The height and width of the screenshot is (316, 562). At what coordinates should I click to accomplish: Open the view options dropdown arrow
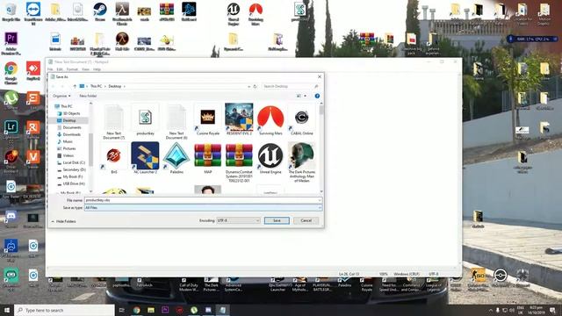pos(305,96)
